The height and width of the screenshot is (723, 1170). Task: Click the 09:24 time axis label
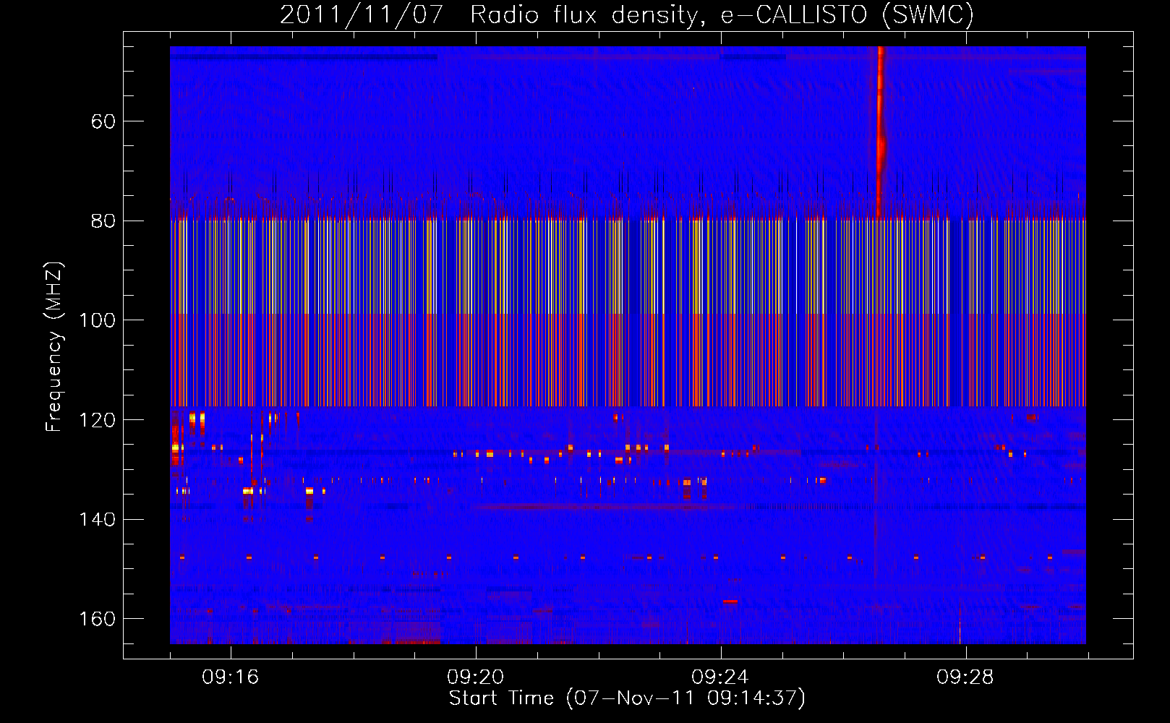coord(720,677)
